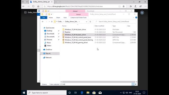Open Task View on taskbar
This screenshot has height=95, width=169.
point(76,93)
